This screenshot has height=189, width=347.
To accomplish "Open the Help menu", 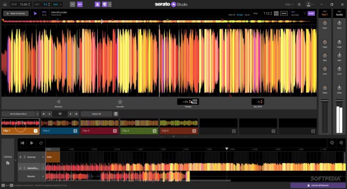I will pyautogui.click(x=289, y=4).
